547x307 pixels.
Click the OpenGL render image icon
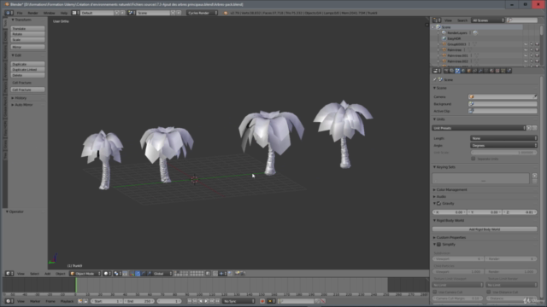tap(238, 274)
